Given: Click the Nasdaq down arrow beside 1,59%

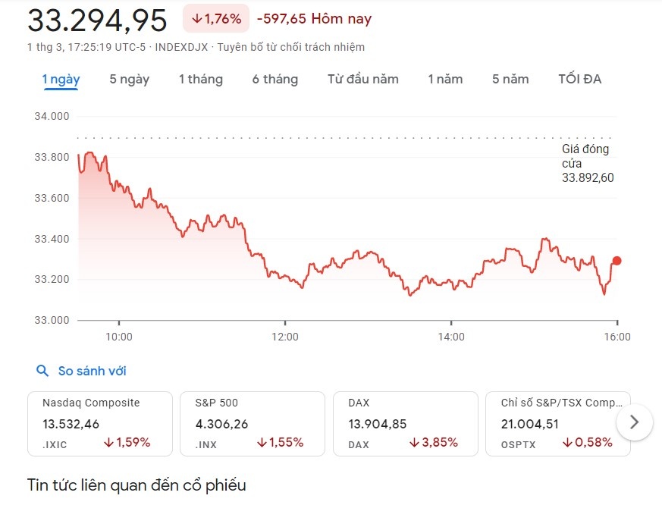Looking at the screenshot, I should point(109,443).
